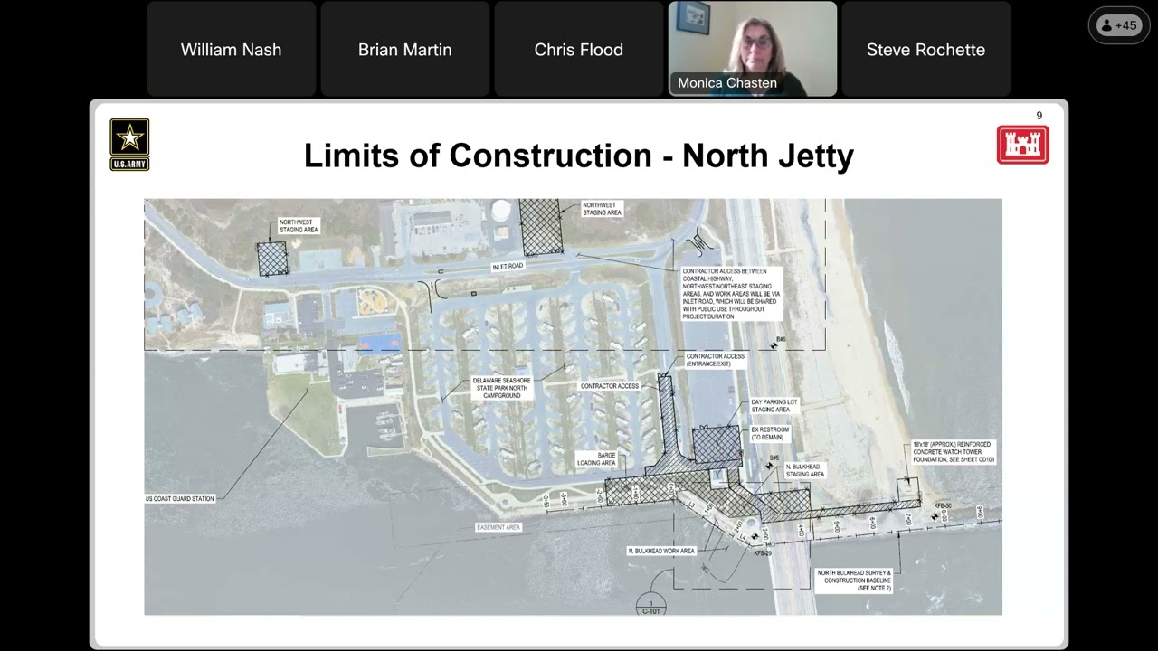Select Monica Chasten video tile
1158x651 pixels.
click(x=752, y=49)
